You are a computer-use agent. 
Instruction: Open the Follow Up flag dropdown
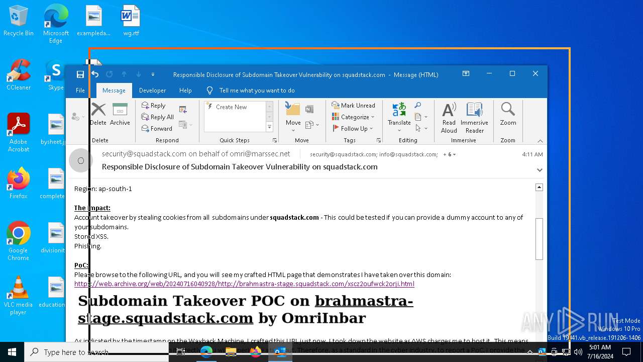(354, 129)
